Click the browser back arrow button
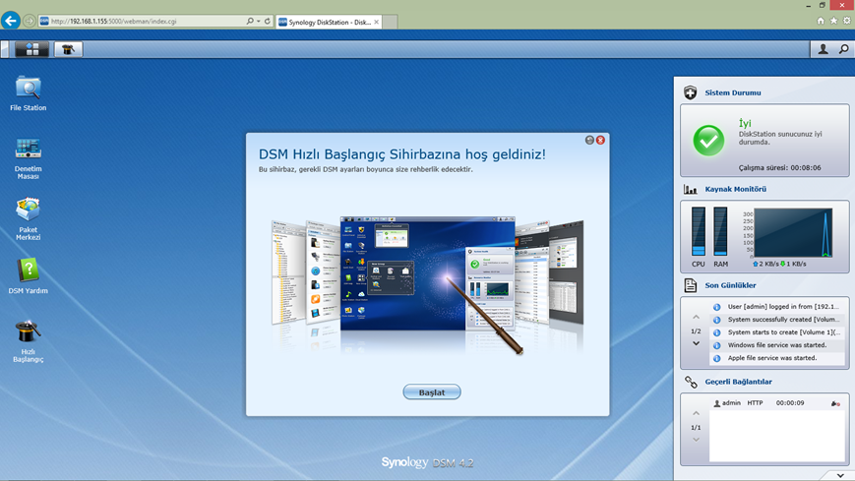 (x=11, y=21)
